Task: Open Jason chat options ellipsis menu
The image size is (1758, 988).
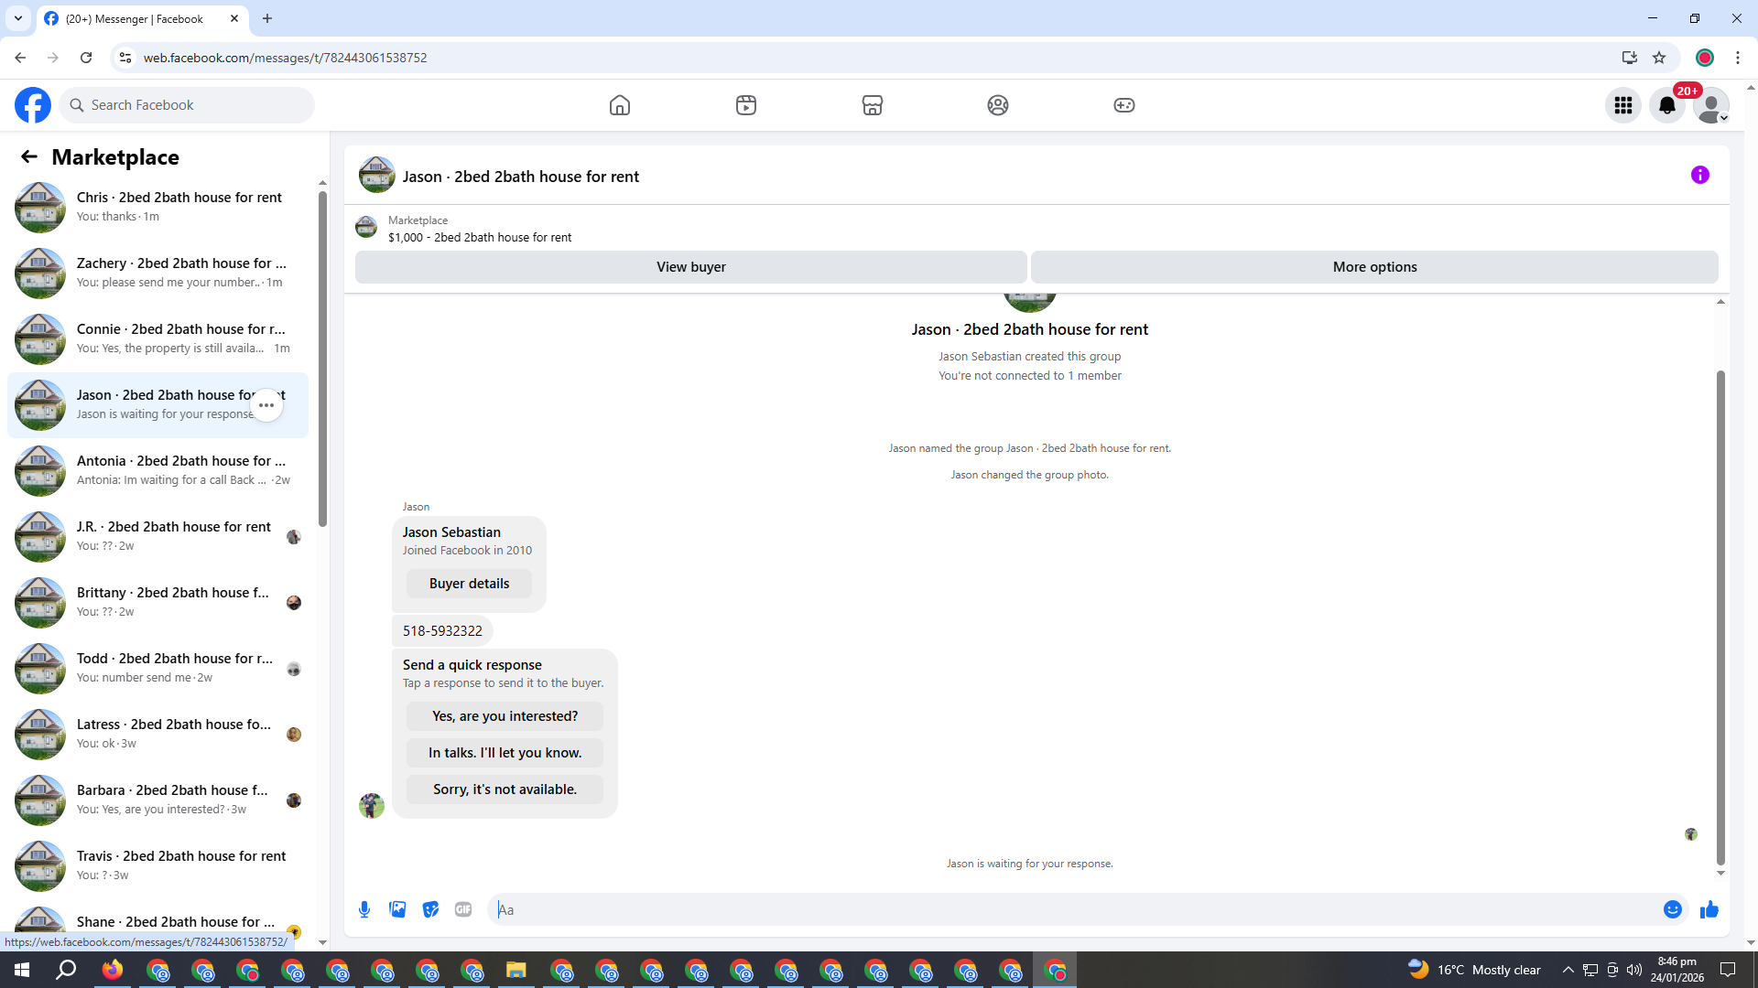Action: [x=266, y=404]
